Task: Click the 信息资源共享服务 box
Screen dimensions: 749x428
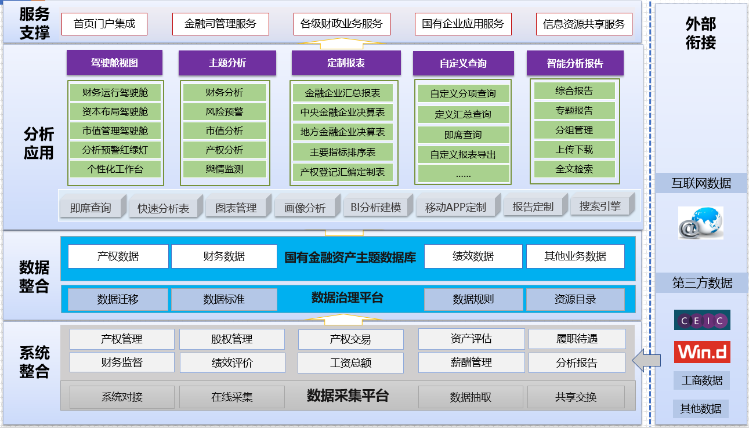Action: point(584,24)
